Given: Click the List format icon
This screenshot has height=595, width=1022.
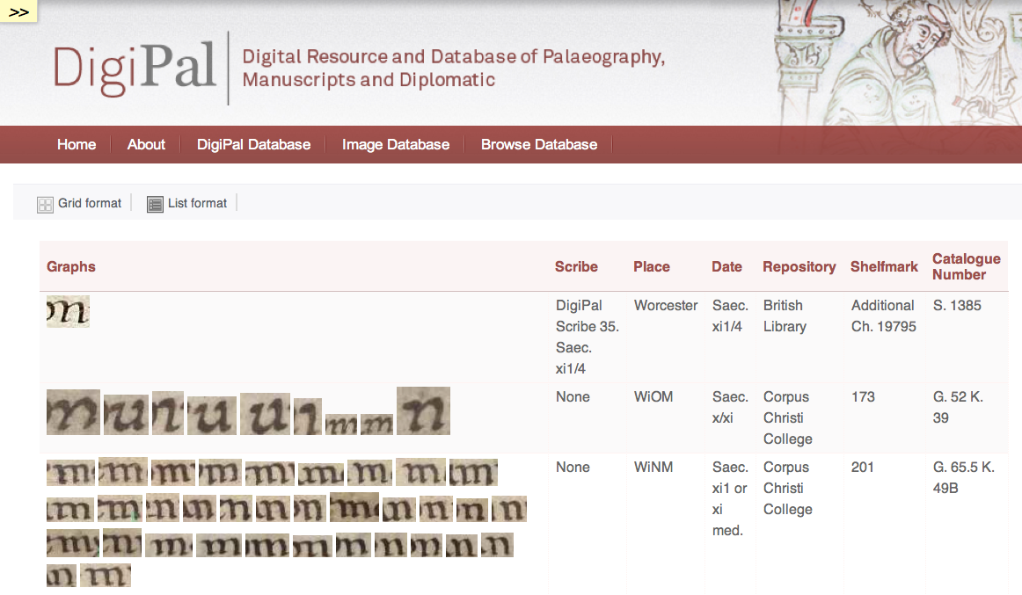Looking at the screenshot, I should (x=155, y=205).
